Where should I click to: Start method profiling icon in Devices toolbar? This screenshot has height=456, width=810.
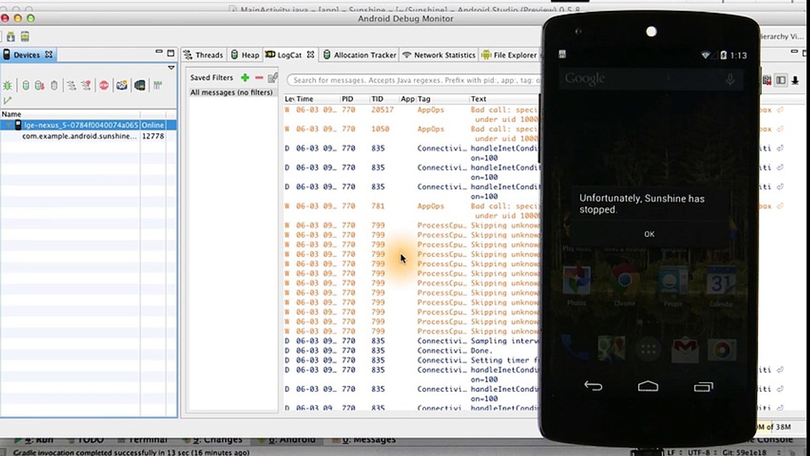(x=86, y=85)
